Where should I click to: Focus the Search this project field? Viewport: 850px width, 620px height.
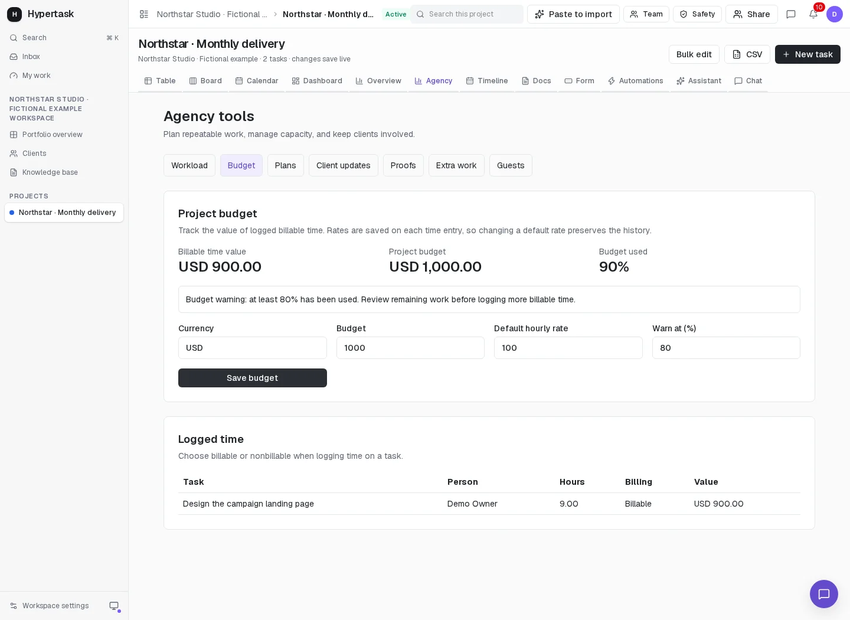click(x=467, y=14)
